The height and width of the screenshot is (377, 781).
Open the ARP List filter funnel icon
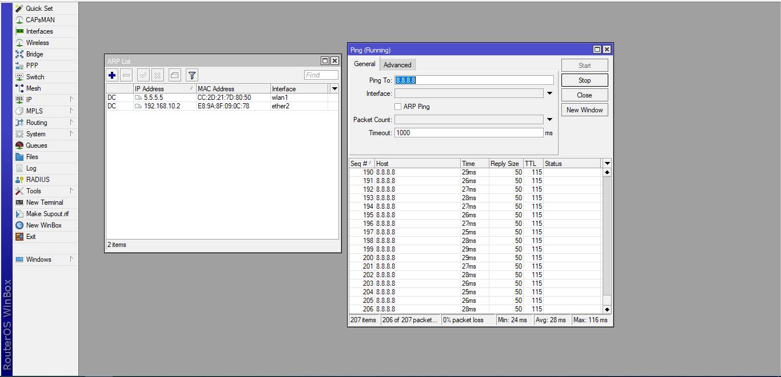[x=192, y=75]
